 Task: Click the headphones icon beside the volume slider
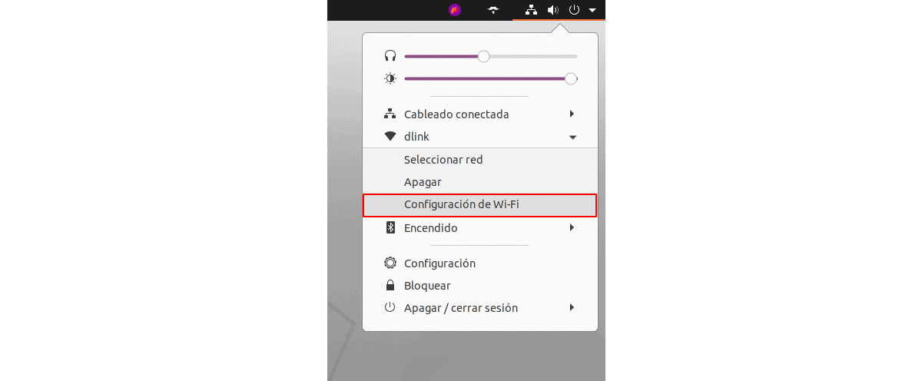(390, 56)
